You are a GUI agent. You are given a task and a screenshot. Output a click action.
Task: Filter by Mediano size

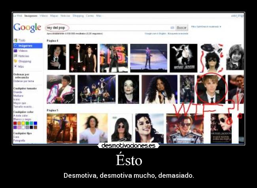[18, 96]
